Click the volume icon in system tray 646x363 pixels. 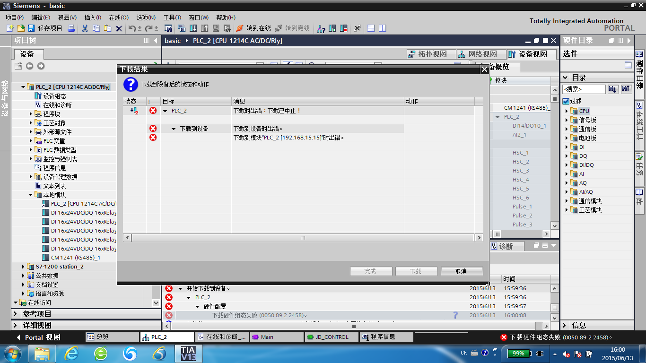tap(567, 354)
